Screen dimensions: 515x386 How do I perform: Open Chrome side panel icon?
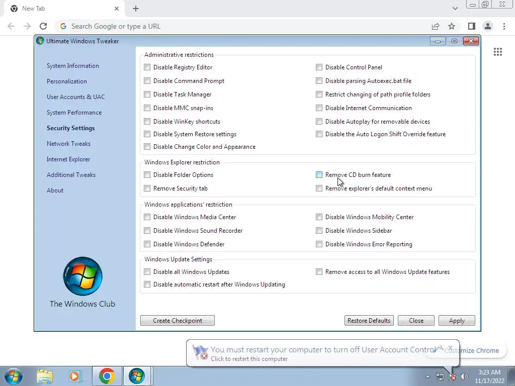(472, 26)
